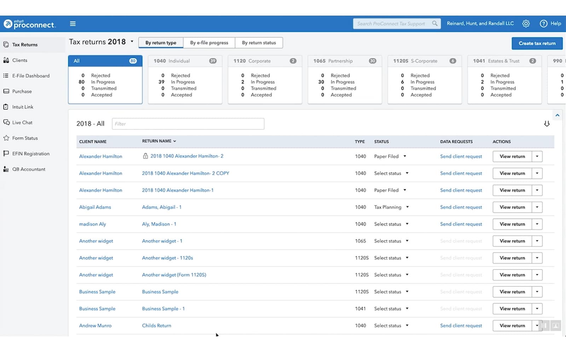Switch to By e-file progress tab

(209, 43)
